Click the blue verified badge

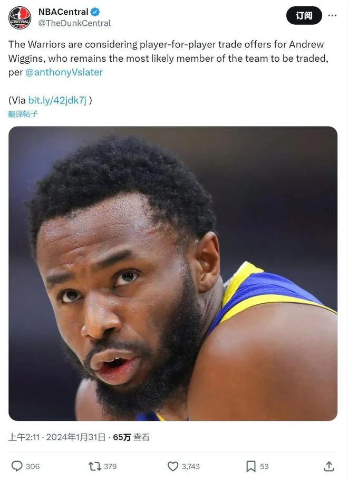95,12
